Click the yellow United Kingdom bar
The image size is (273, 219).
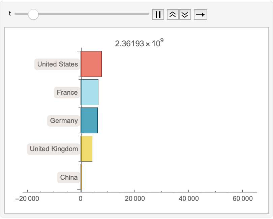pyautogui.click(x=87, y=148)
